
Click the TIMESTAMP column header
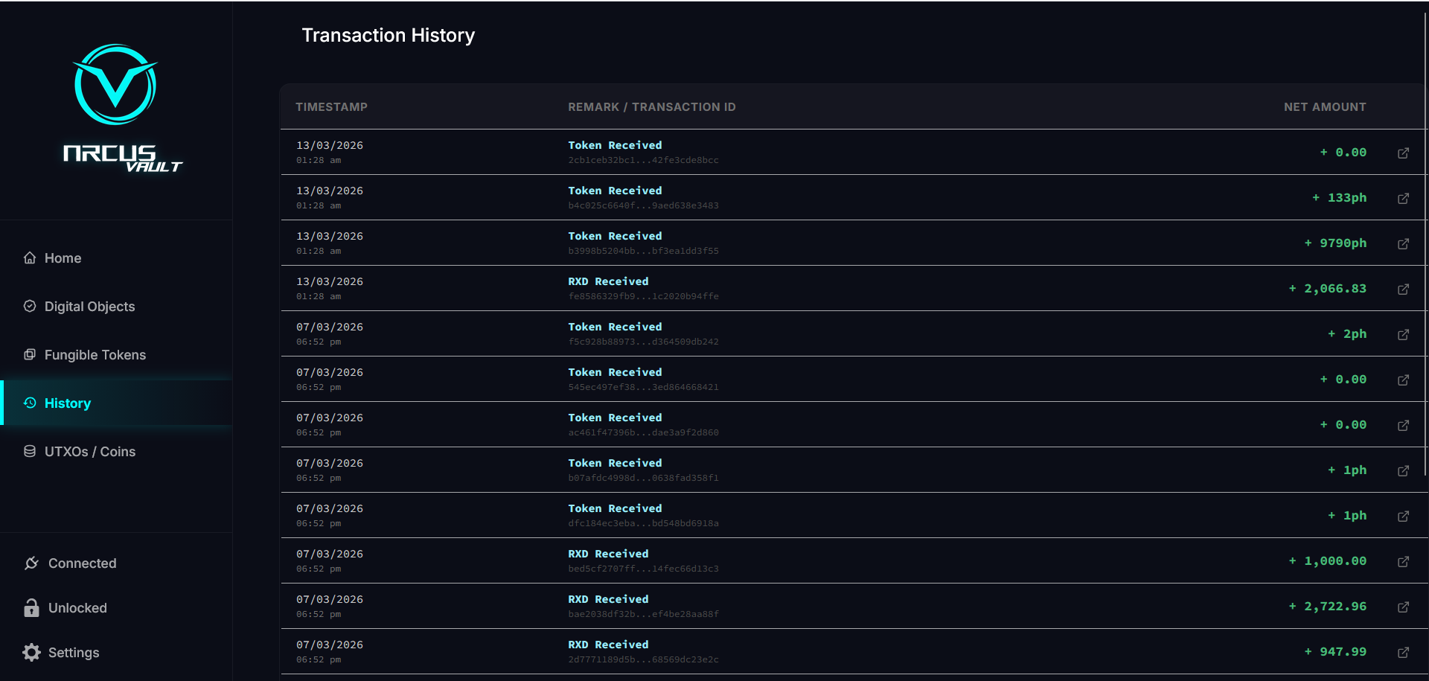click(x=331, y=107)
